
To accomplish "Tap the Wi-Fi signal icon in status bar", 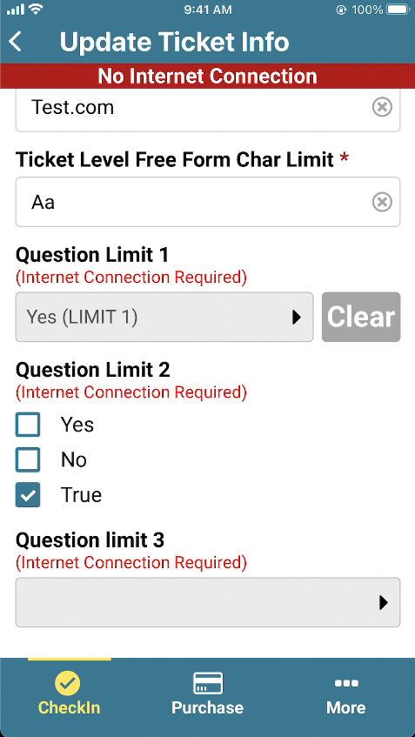I will click(x=35, y=9).
